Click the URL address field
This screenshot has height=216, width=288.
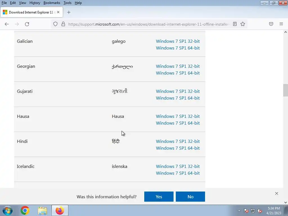[148, 24]
